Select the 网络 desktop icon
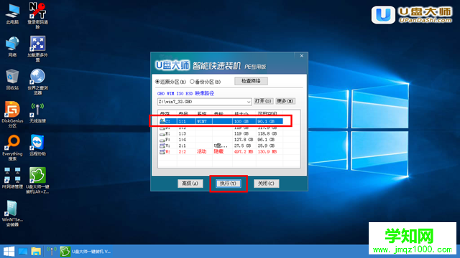460x258 pixels. pos(12,47)
